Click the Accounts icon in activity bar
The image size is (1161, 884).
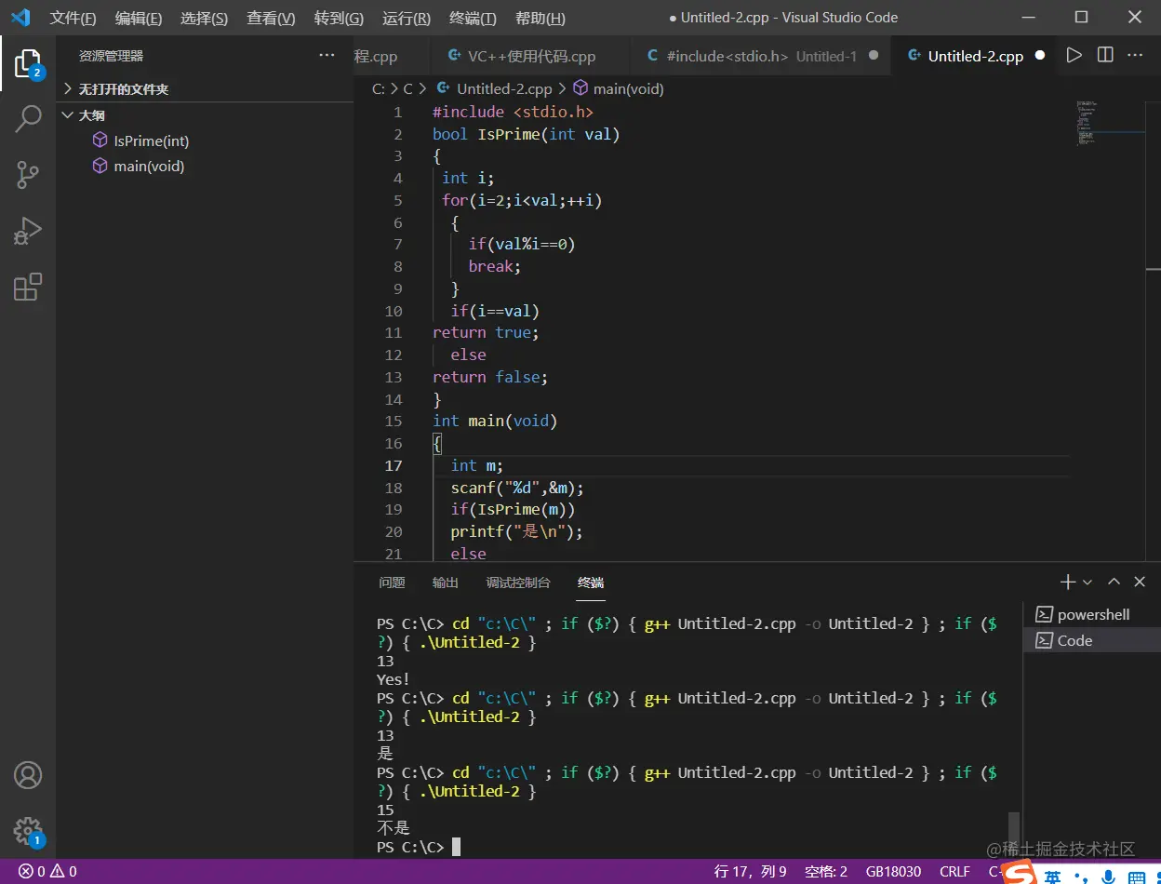click(28, 774)
